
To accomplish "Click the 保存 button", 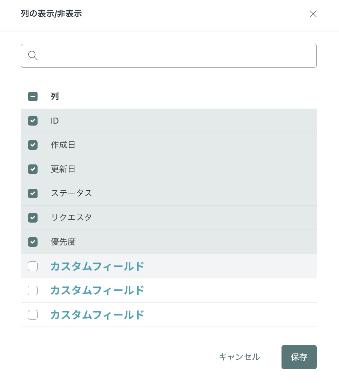I will tap(299, 357).
